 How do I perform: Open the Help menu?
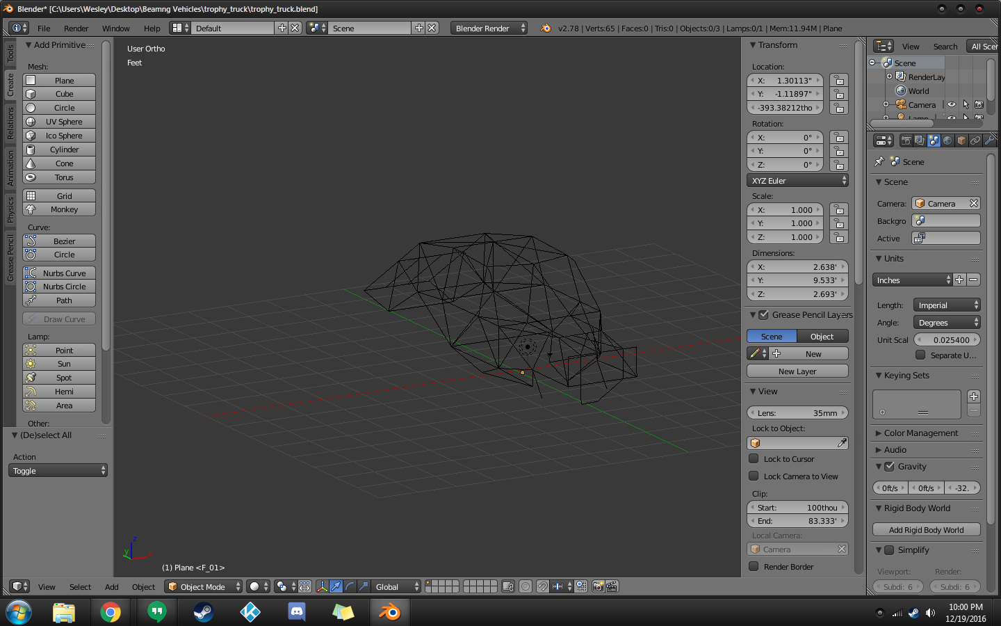(152, 29)
